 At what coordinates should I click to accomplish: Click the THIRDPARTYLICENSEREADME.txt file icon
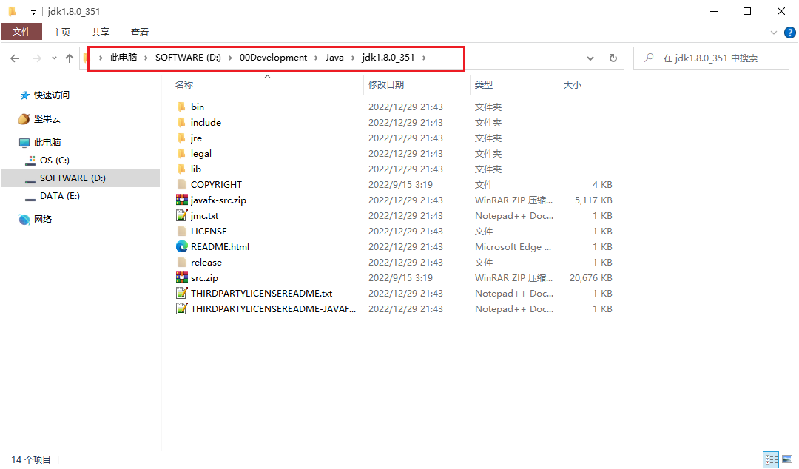[181, 293]
